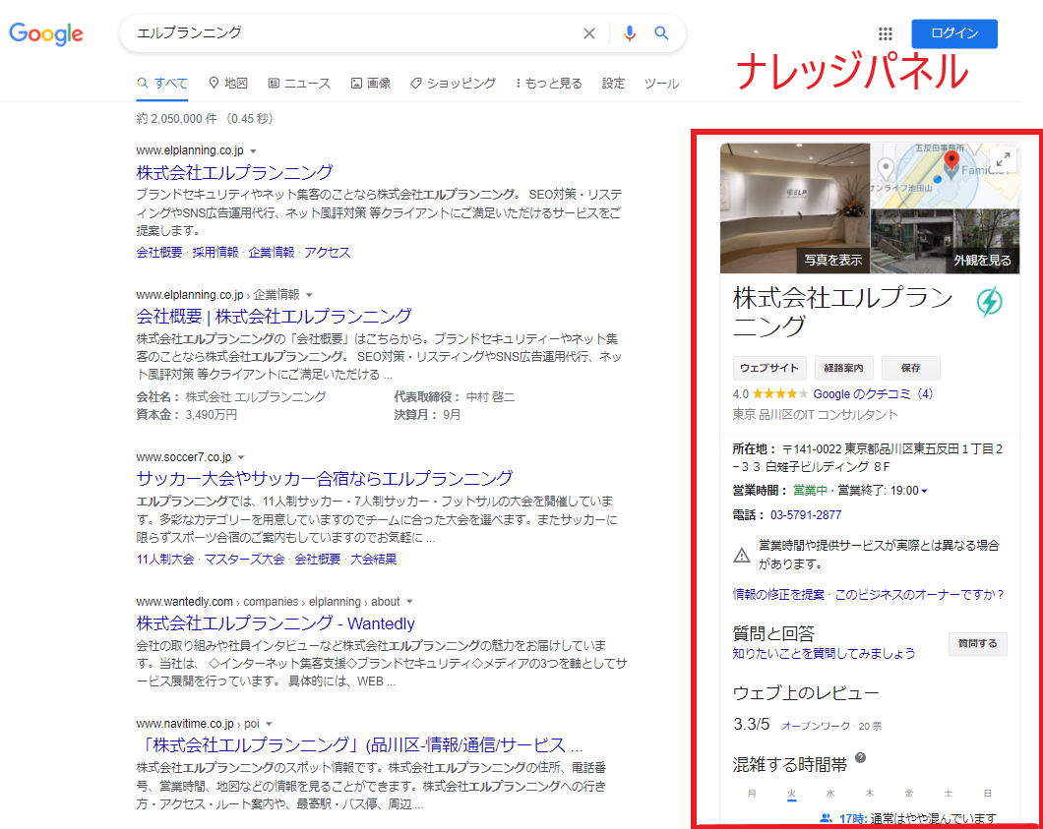Screen dimensions: 1043x829
Task: Select the すべて tab
Action: (x=162, y=84)
